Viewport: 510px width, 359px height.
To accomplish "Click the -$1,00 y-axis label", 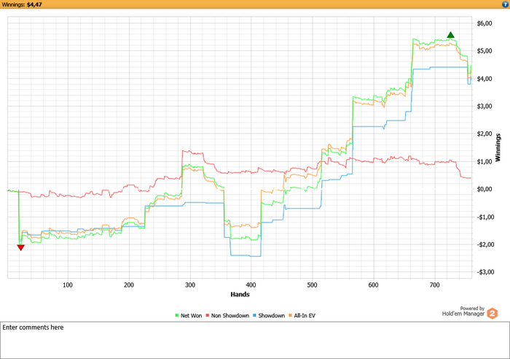I will point(484,217).
